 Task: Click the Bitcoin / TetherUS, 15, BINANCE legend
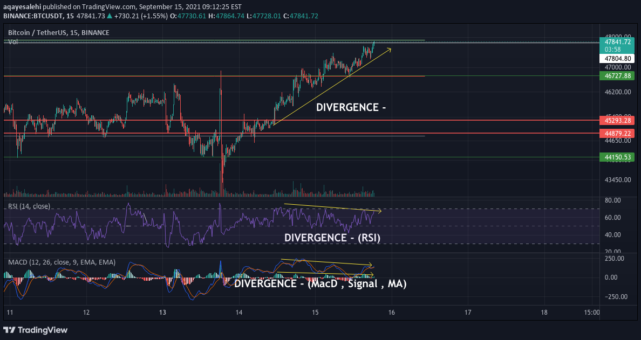59,32
